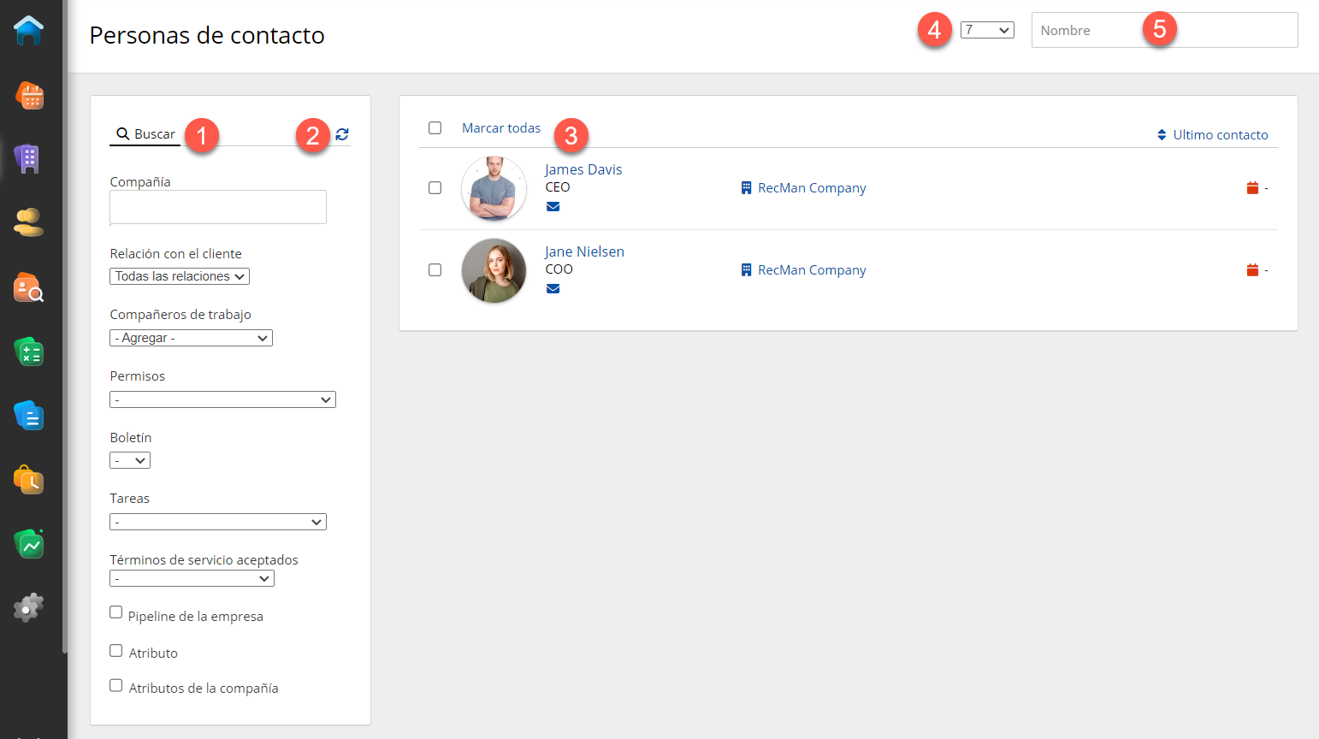Enable the Pipeline de la empresa checkbox

116,612
